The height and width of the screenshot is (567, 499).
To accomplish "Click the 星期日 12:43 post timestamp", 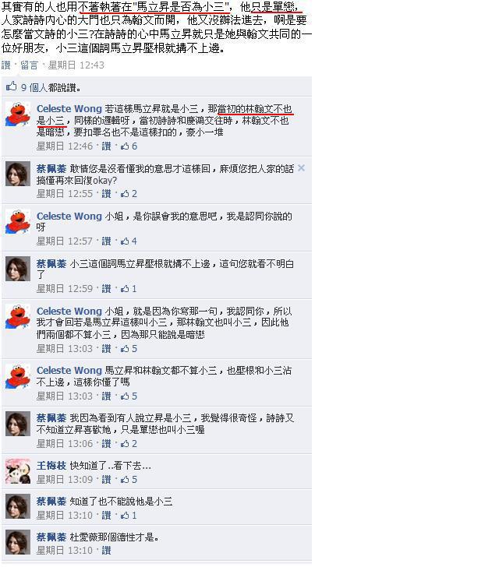I will 76,65.
